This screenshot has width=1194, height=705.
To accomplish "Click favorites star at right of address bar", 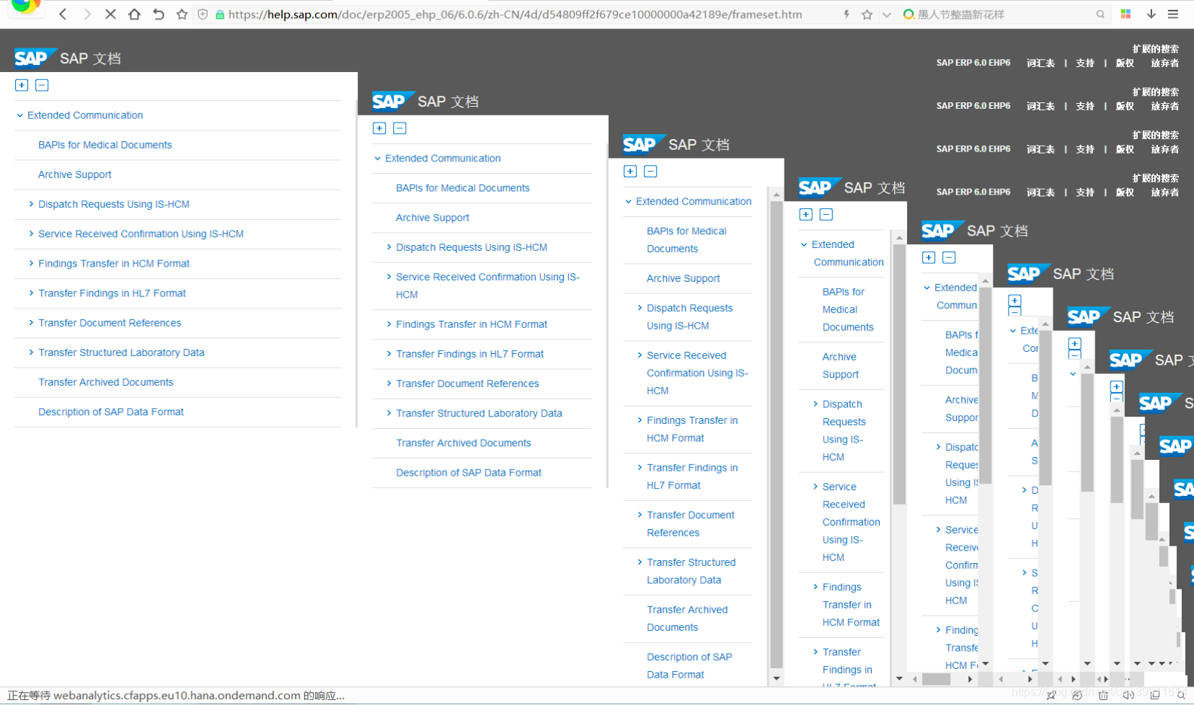I will (x=867, y=14).
